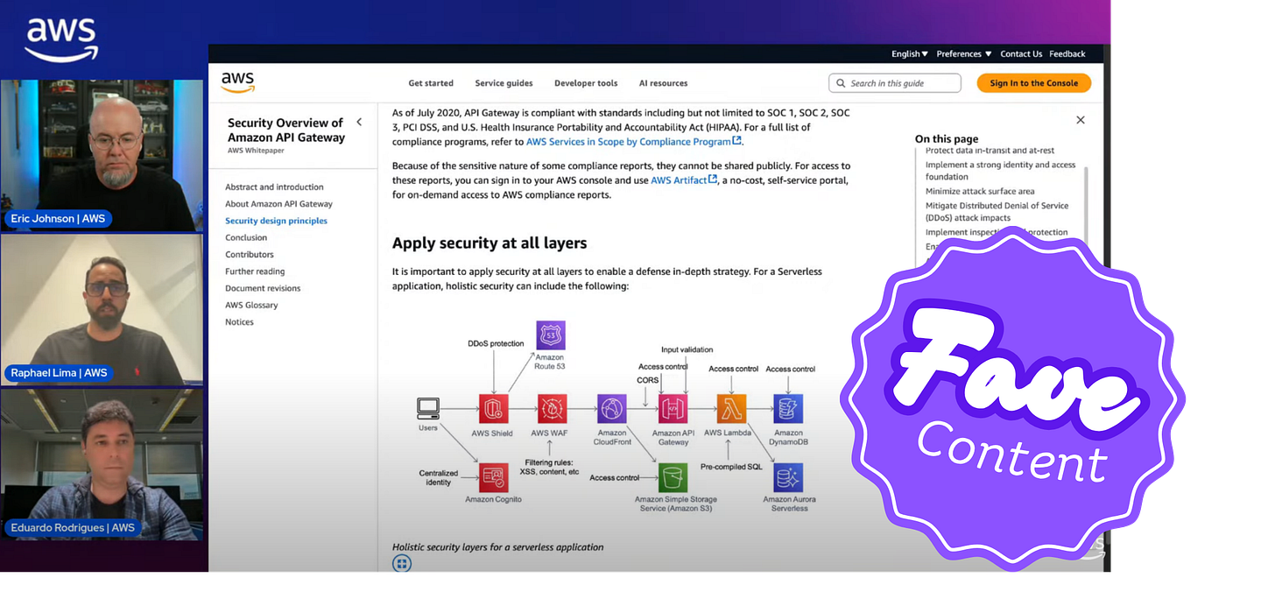Click the AWS logo in documentation header
The image size is (1275, 592).
coord(237,83)
